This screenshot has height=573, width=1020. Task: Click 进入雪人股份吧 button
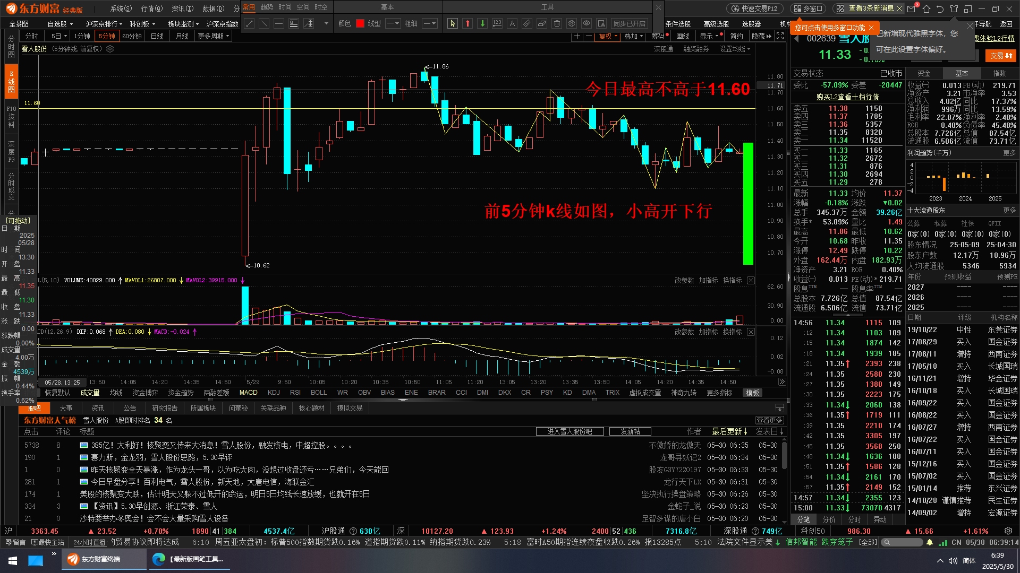click(x=569, y=431)
